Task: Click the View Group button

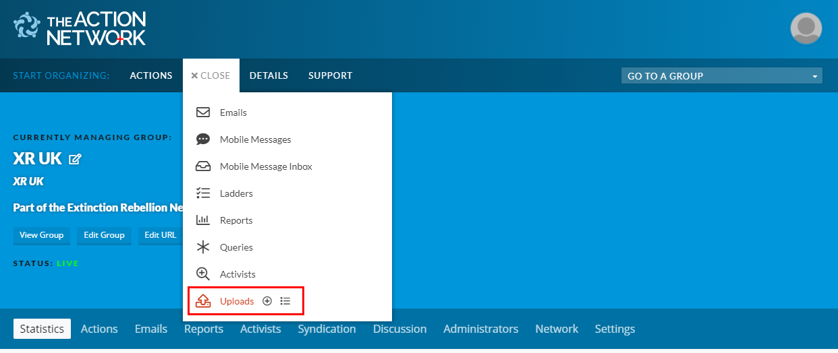Action: point(41,235)
